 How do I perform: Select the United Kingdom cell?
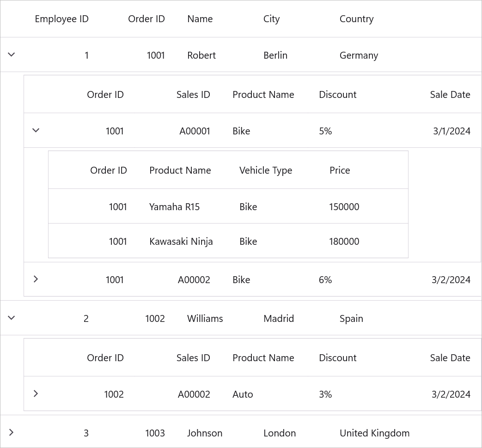[x=374, y=433]
